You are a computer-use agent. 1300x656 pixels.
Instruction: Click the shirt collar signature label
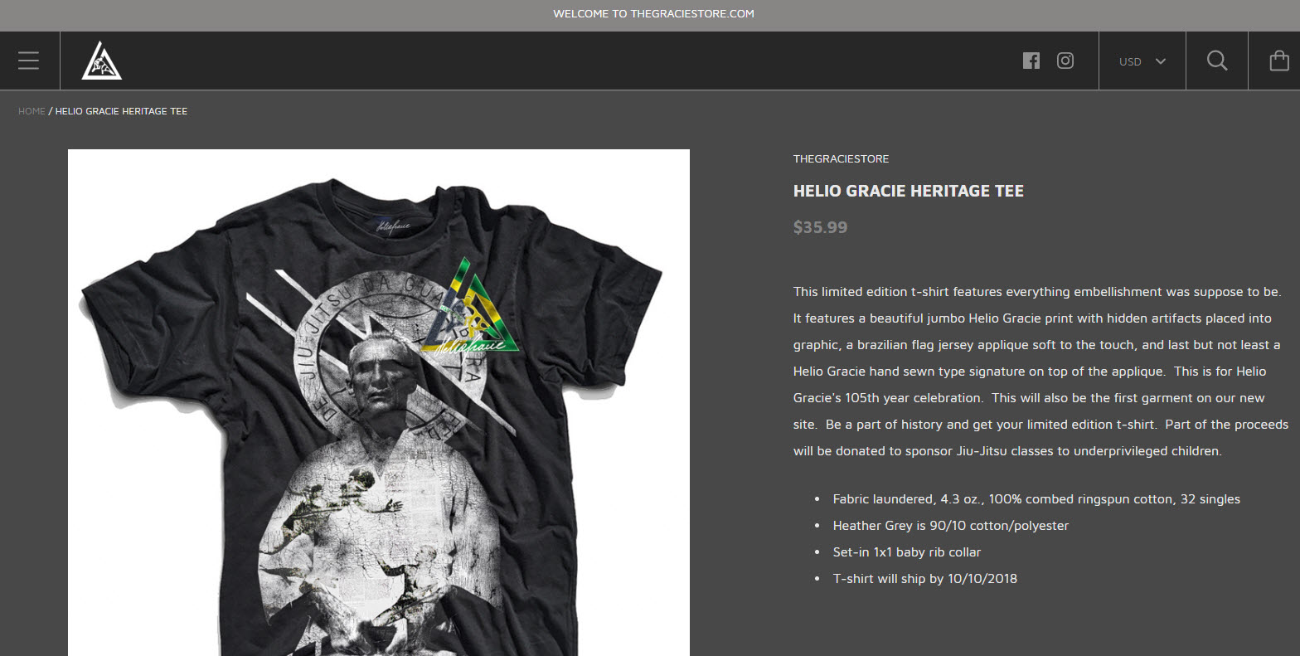pyautogui.click(x=394, y=224)
